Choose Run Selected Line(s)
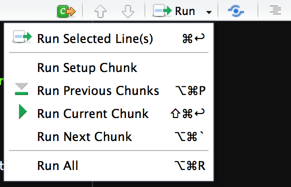This screenshot has height=187, width=291. click(x=109, y=38)
